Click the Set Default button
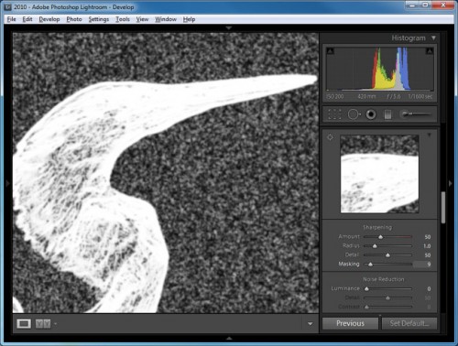 click(409, 323)
